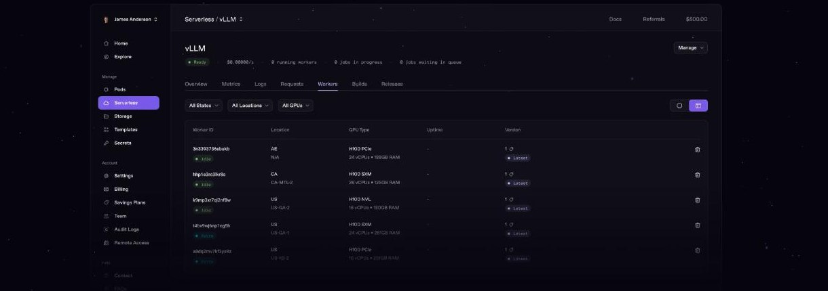Select the table layout view toggle
The height and width of the screenshot is (291, 828).
tap(698, 106)
